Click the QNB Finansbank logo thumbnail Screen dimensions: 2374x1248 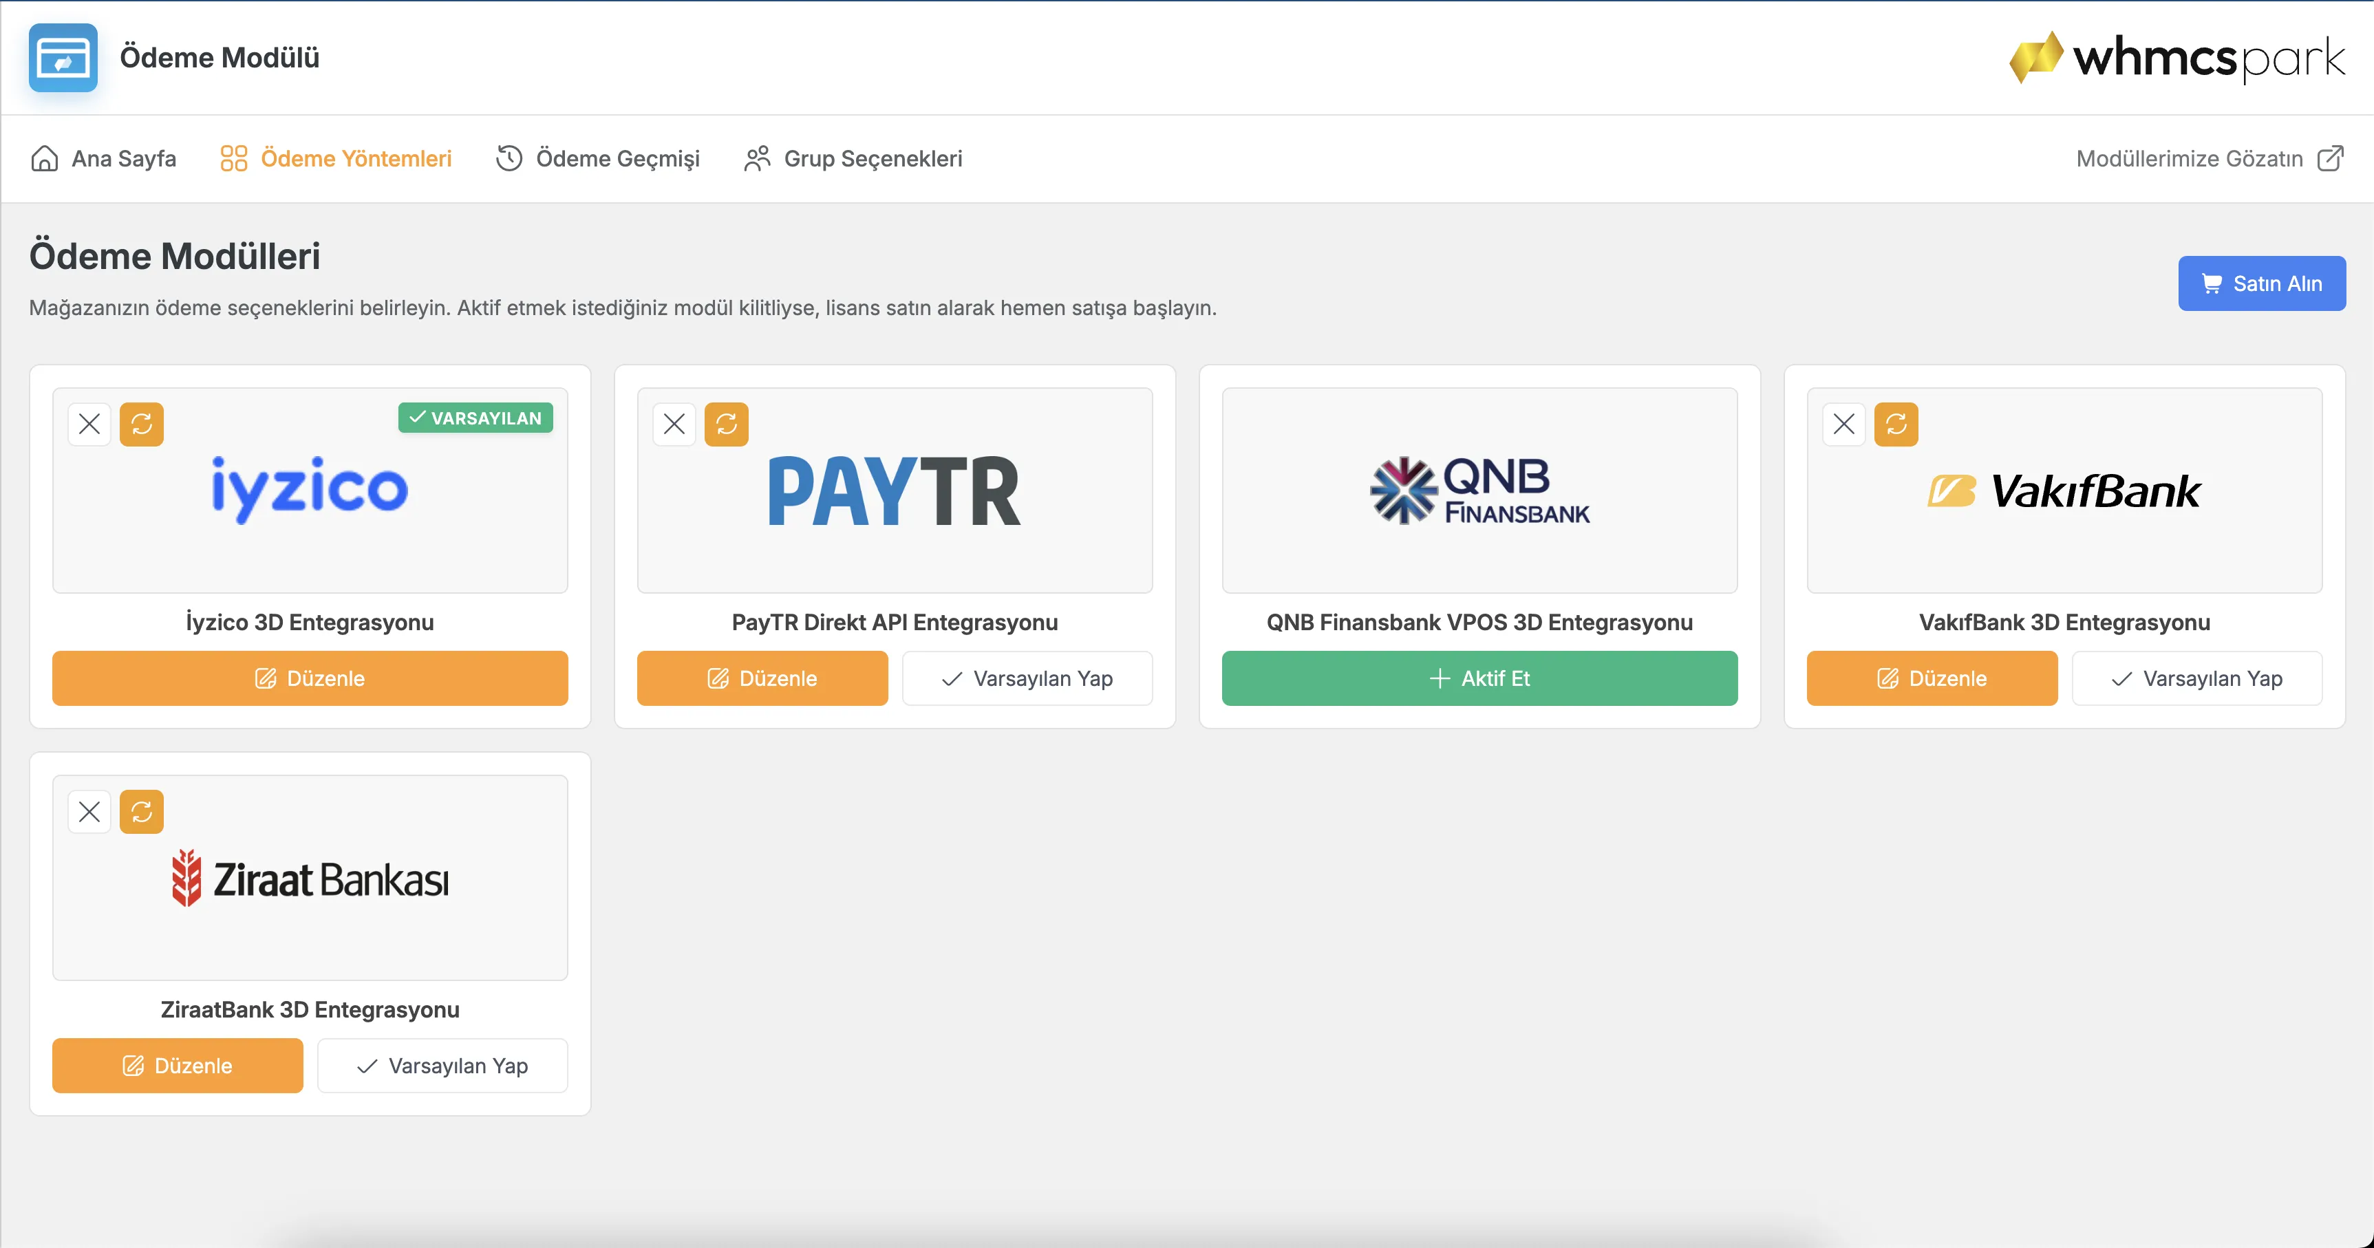point(1480,489)
